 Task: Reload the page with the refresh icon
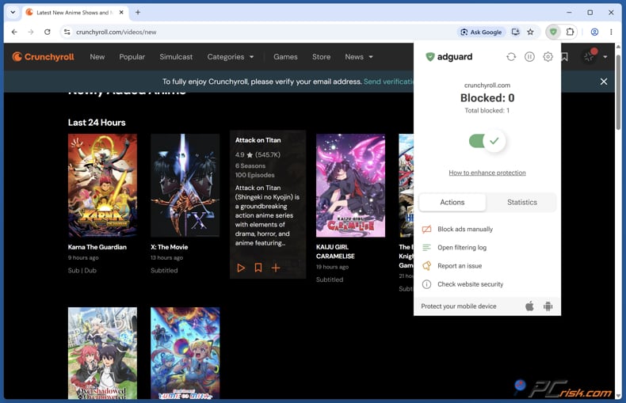47,32
